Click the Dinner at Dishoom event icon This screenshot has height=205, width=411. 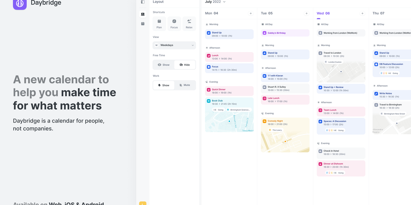coord(320,164)
